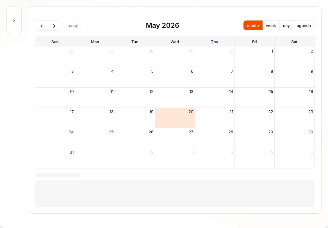The height and width of the screenshot is (228, 328).
Task: Expand the collapsed sidebar chevron
Action: (14, 20)
